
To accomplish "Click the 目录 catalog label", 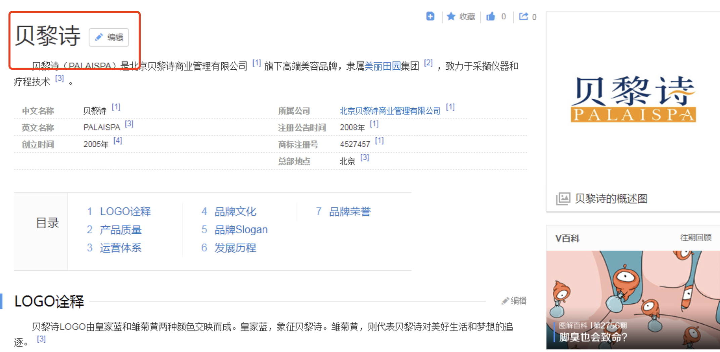I will tap(47, 223).
